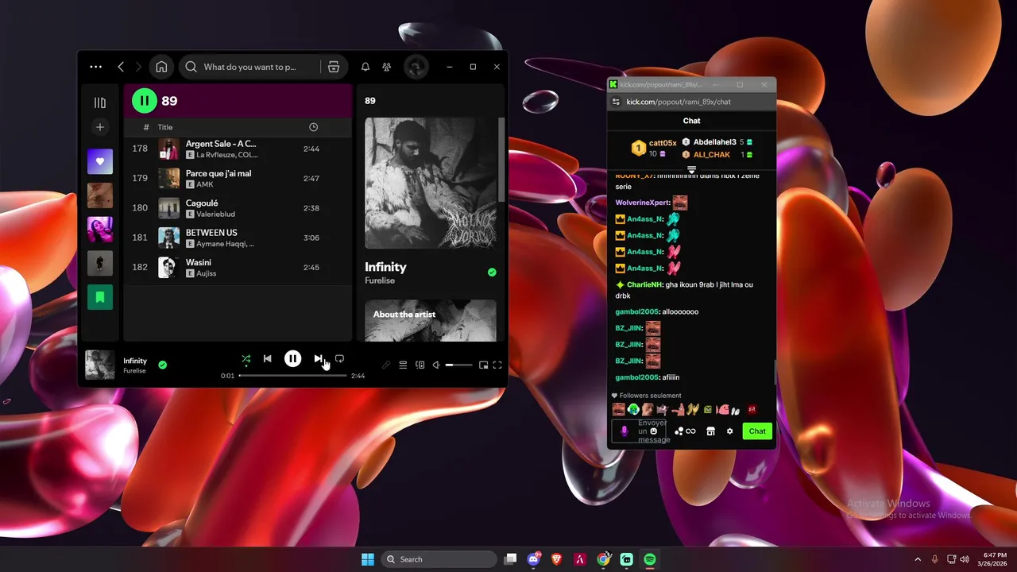Open Spotify notifications bell

(x=365, y=67)
